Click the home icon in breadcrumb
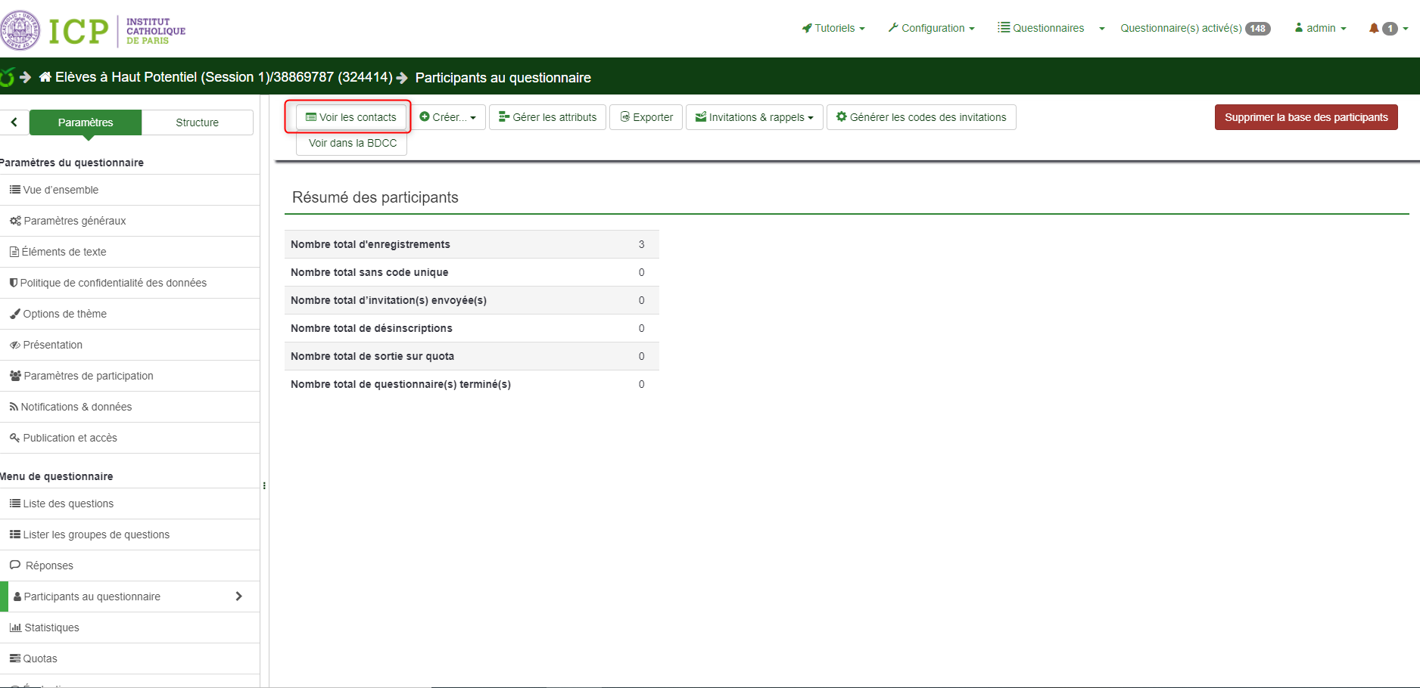1420x688 pixels. coord(45,77)
